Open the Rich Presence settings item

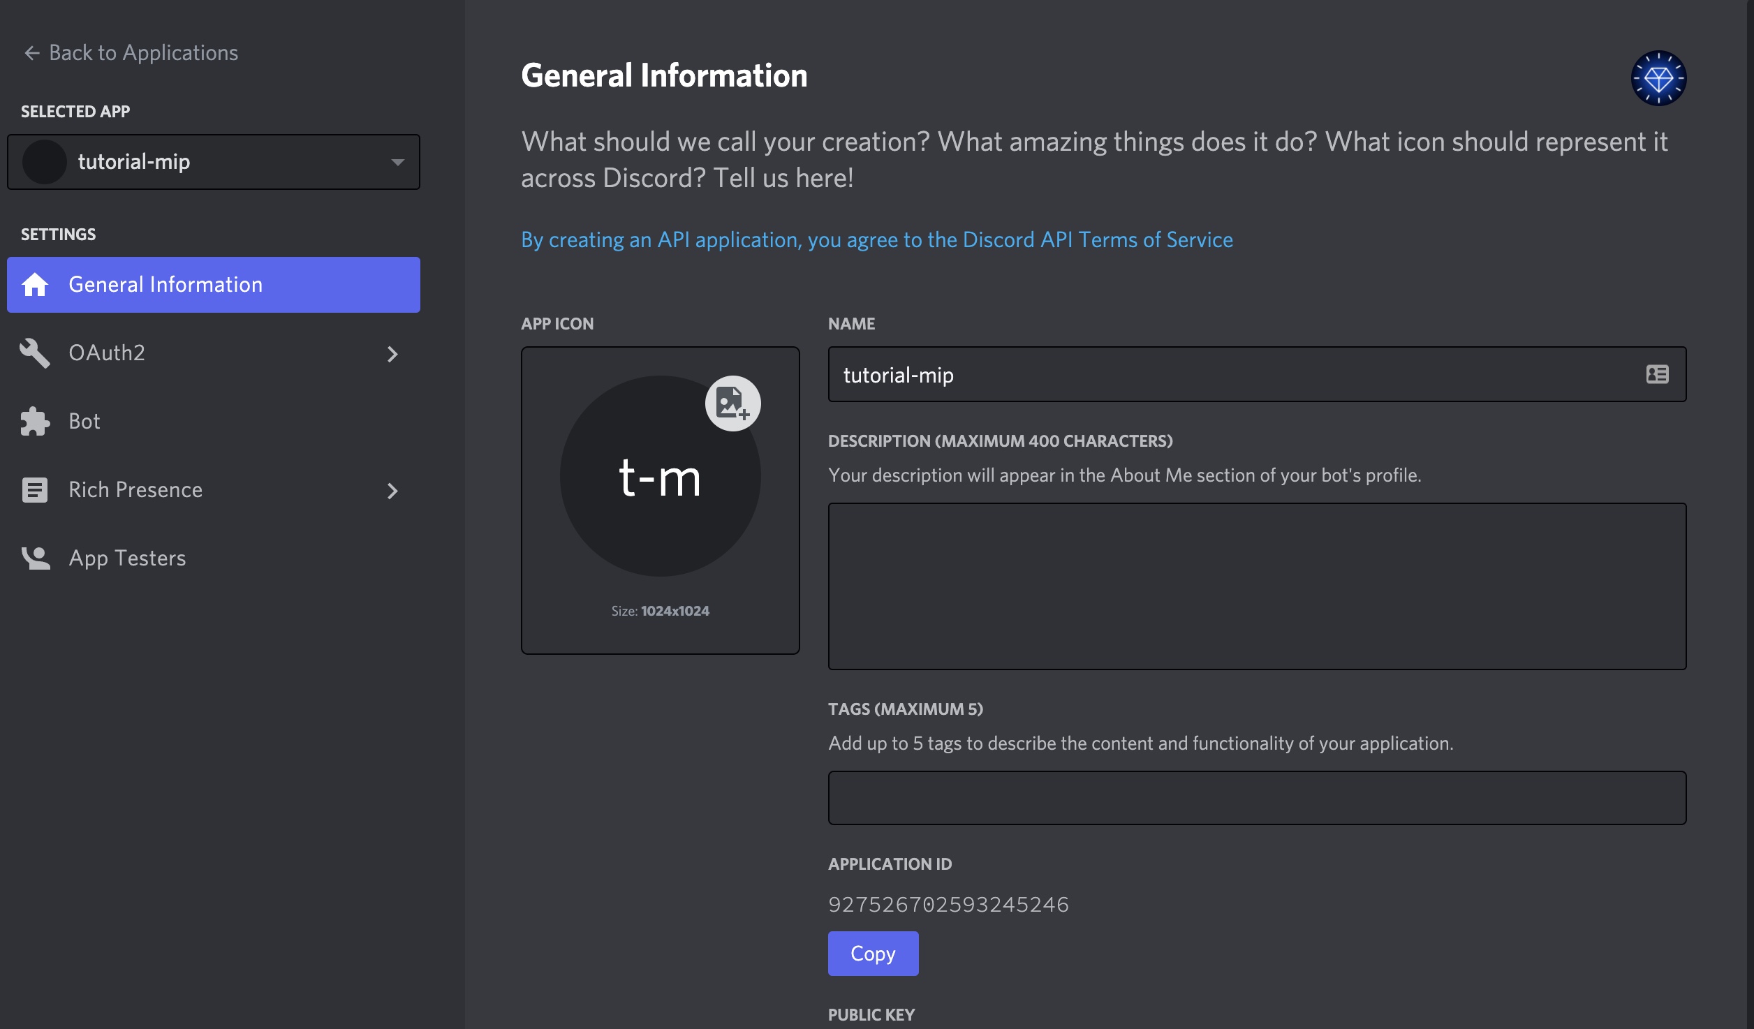(x=214, y=490)
